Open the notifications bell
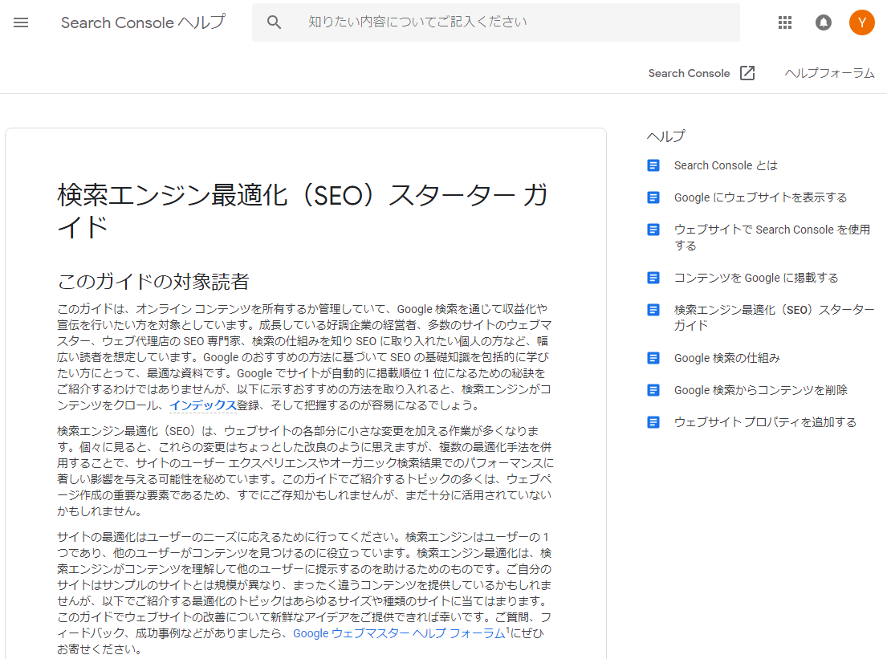Viewport: 887px width, 659px height. 823,22
